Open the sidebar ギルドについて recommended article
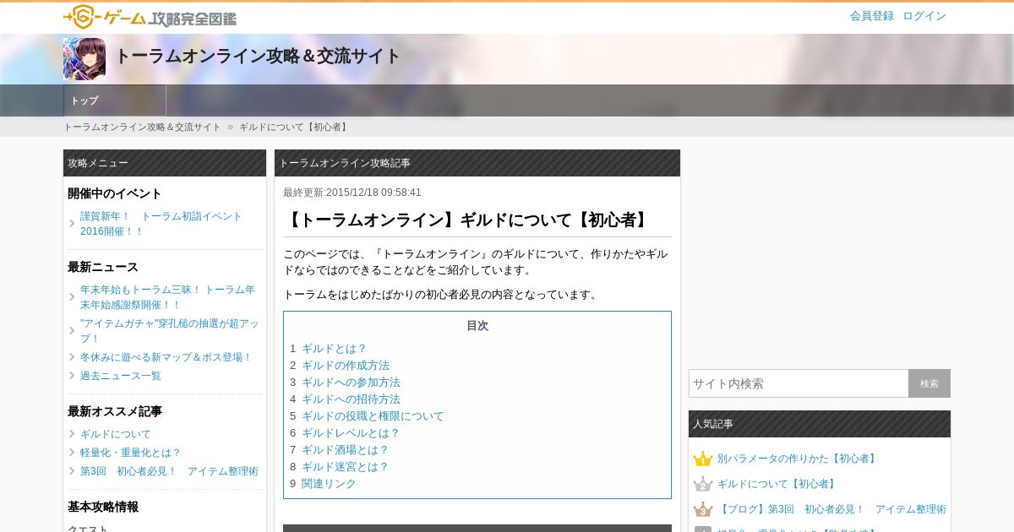Viewport: 1014px width, 532px height. pos(116,434)
